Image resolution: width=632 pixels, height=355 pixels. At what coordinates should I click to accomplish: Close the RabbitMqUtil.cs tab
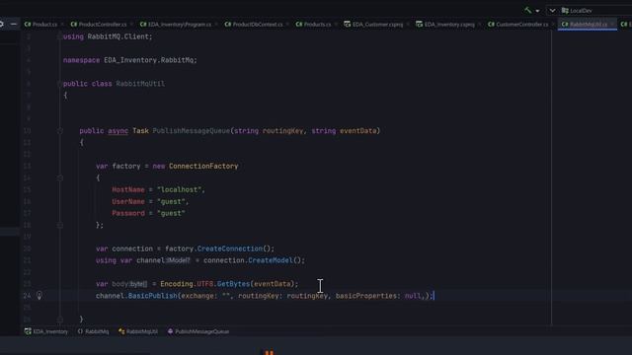[612, 25]
